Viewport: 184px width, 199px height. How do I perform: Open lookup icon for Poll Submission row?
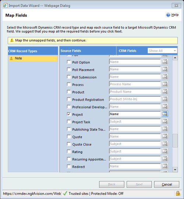pyautogui.click(x=165, y=77)
